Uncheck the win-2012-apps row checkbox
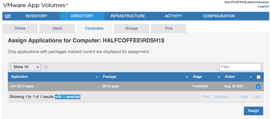Screen dimensions: 271x119 258,86
